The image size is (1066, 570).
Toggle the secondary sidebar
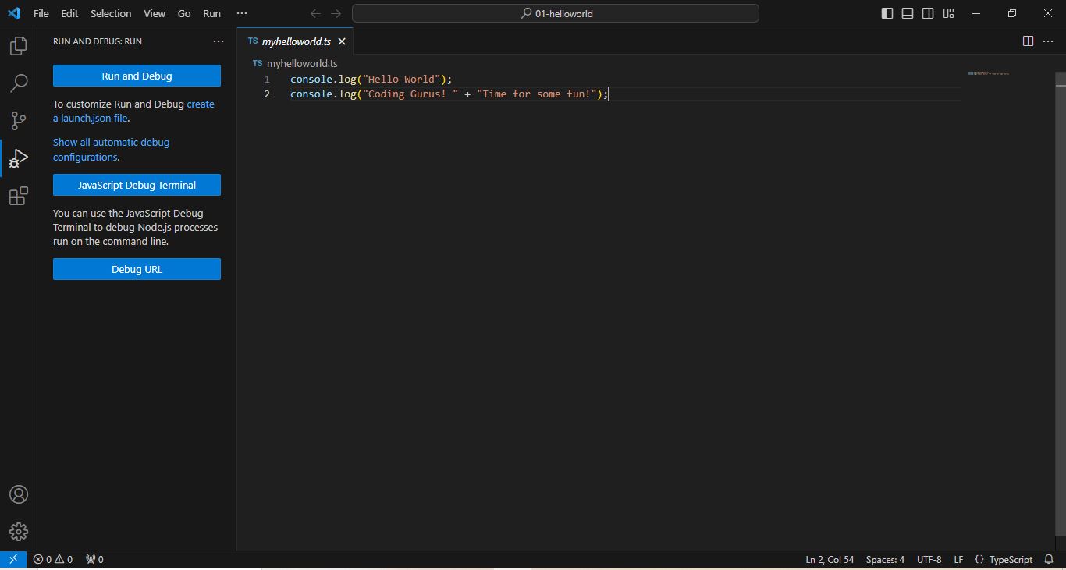(928, 13)
